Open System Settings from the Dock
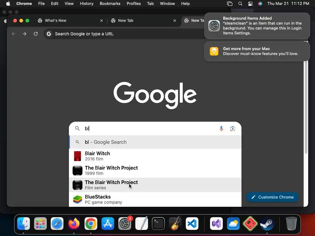The width and height of the screenshot is (315, 236). (125, 224)
